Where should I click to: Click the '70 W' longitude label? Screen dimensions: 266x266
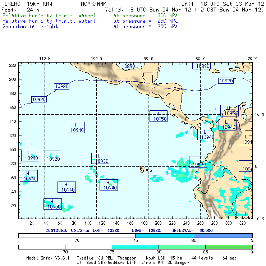252,59
